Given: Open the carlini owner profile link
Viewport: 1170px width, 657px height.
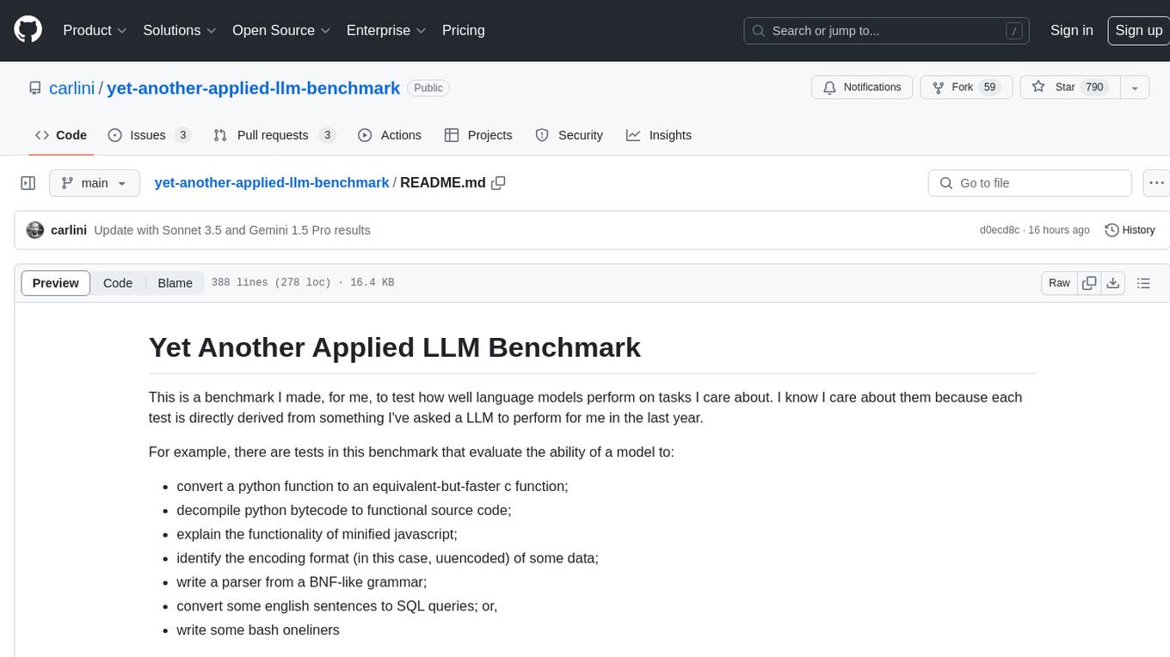Looking at the screenshot, I should [x=72, y=88].
